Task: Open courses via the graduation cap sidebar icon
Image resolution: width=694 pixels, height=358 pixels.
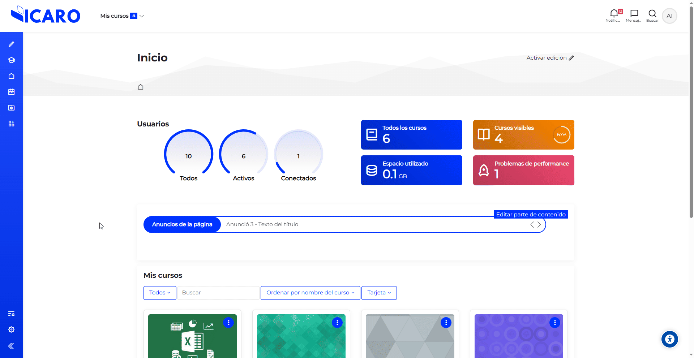Action: pyautogui.click(x=12, y=60)
